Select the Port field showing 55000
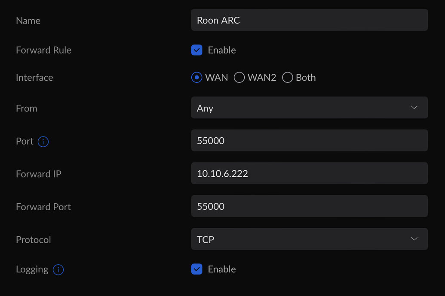Image resolution: width=445 pixels, height=296 pixels. point(309,140)
